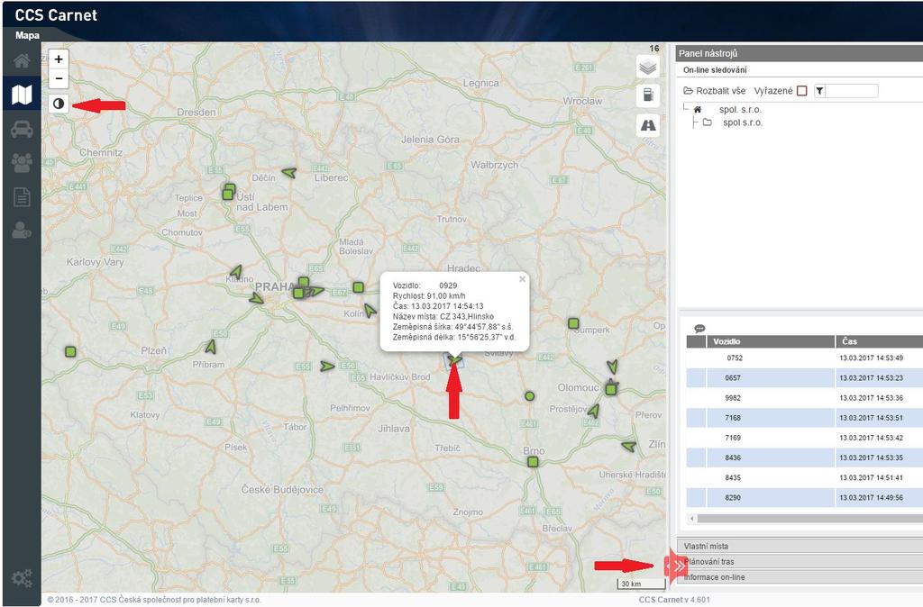Screen dimensions: 923x607
Task: Sort by the Čas column header
Action: pyautogui.click(x=880, y=341)
